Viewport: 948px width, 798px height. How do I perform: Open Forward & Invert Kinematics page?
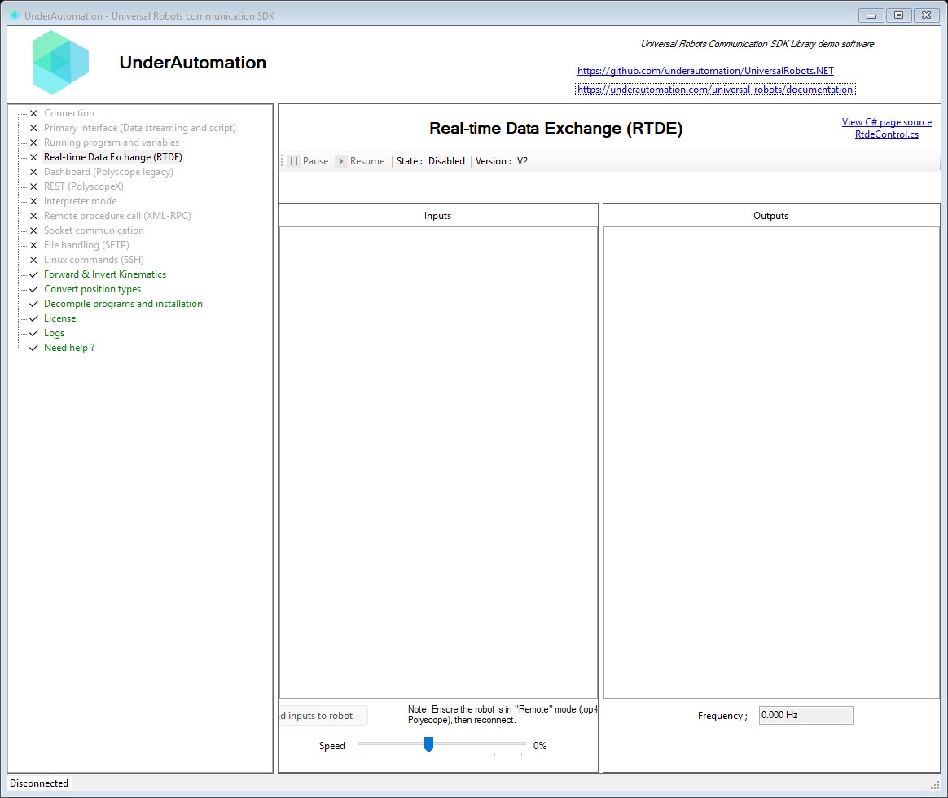point(104,274)
